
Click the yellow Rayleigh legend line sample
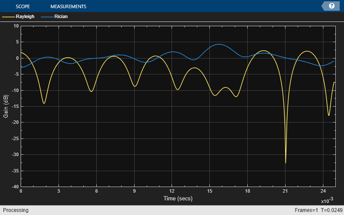click(x=8, y=17)
